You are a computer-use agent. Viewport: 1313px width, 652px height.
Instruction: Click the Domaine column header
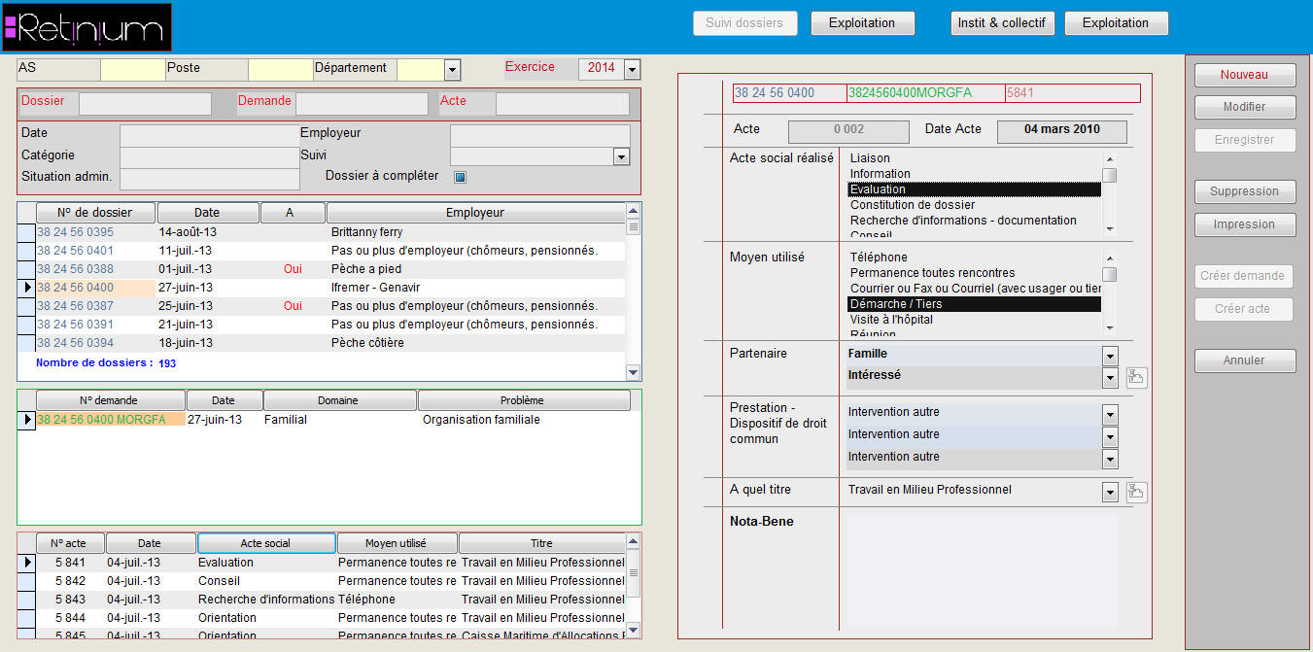[x=340, y=400]
